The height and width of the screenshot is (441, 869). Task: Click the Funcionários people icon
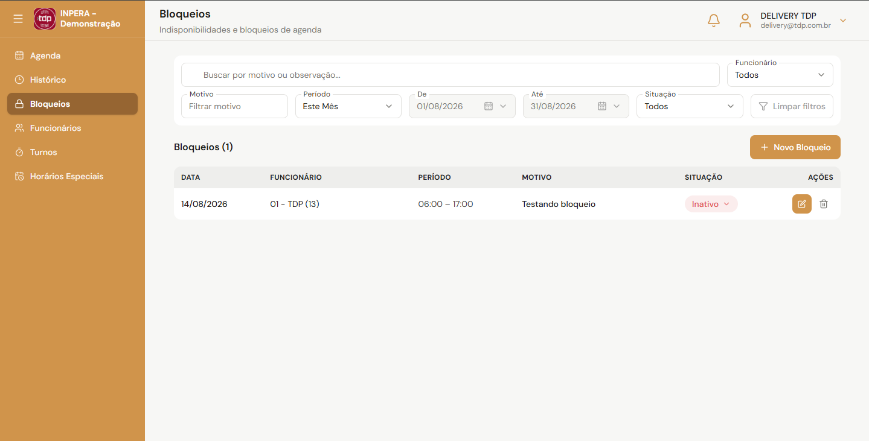click(x=19, y=128)
